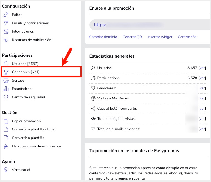The height and width of the screenshot is (182, 211).
Task: Open Centro de seguridad
Action: tap(28, 97)
